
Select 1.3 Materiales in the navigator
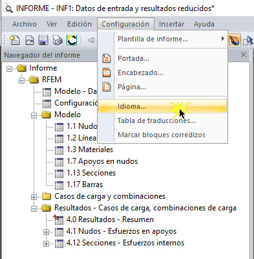click(90, 150)
